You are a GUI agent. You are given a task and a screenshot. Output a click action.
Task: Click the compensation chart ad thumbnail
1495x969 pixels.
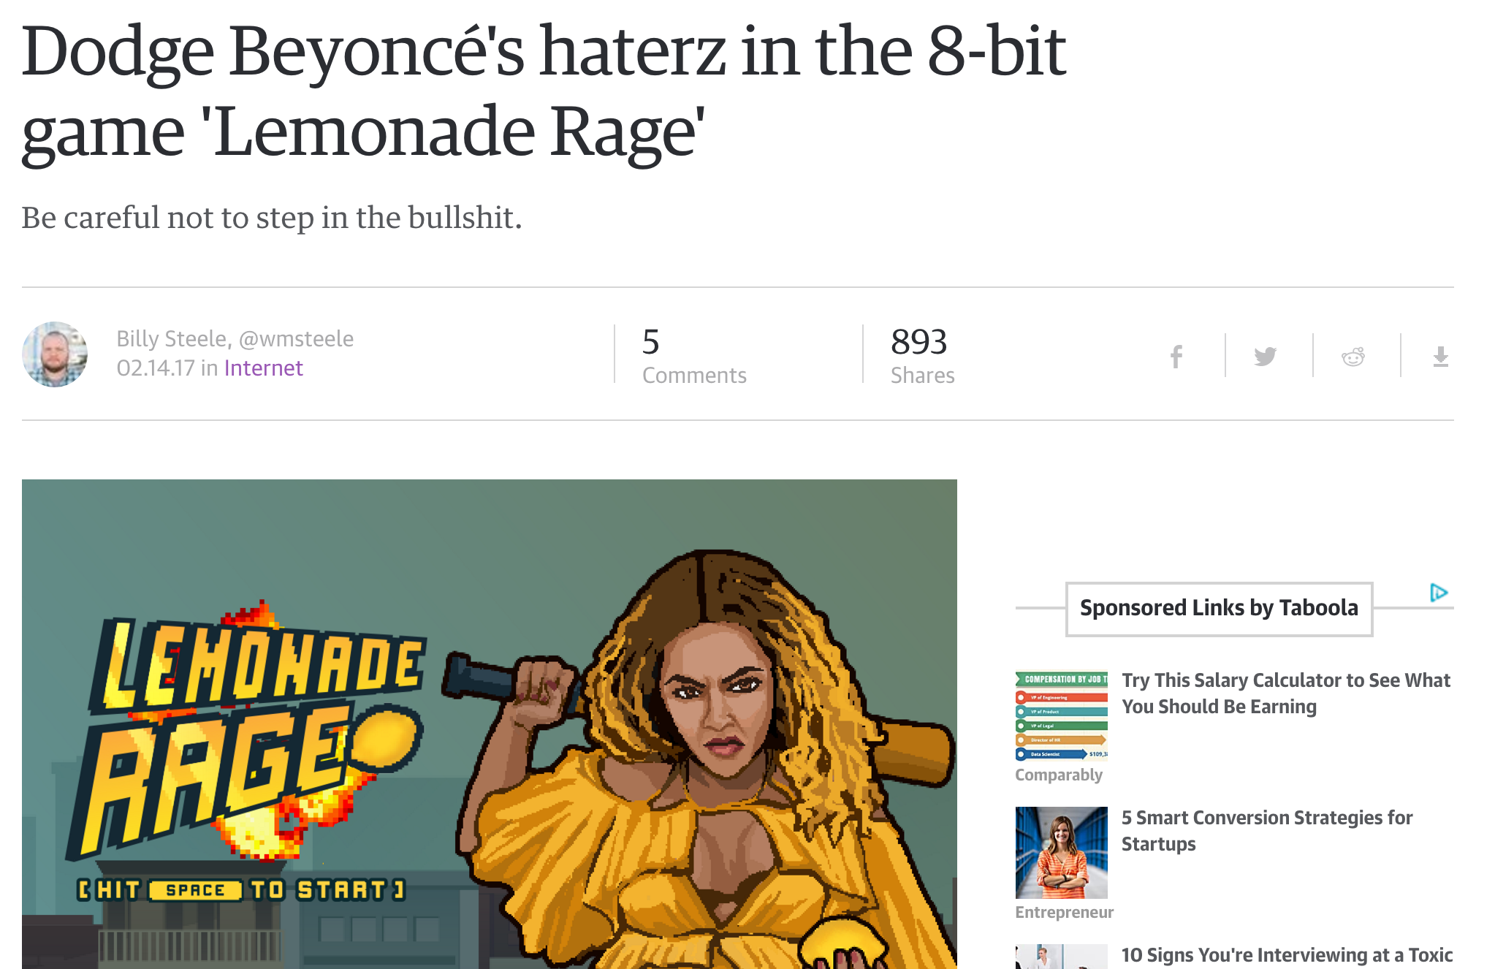1062,716
